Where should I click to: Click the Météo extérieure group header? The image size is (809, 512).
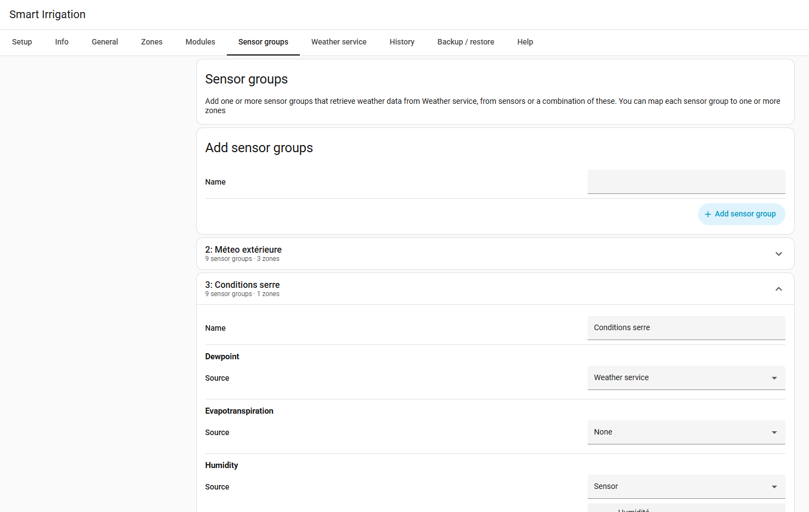[x=495, y=254]
